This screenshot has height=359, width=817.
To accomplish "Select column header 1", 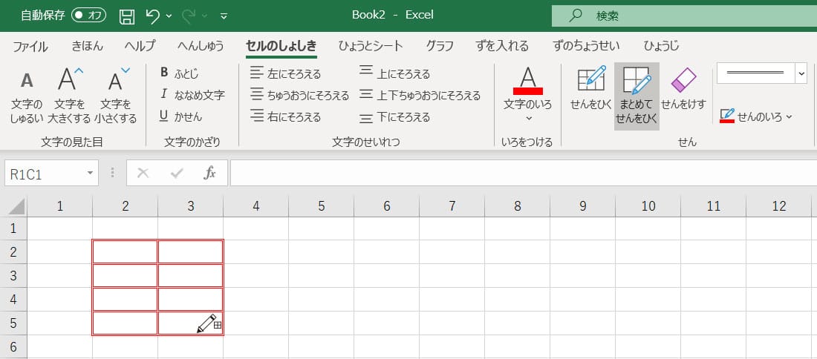I will click(60, 206).
